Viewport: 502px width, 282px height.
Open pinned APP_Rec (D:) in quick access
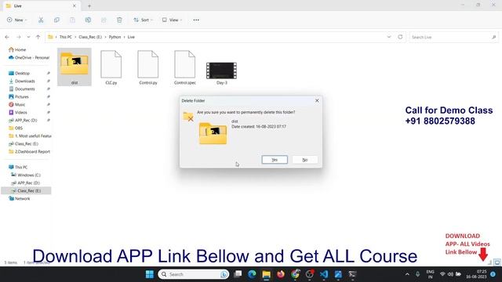click(x=23, y=120)
